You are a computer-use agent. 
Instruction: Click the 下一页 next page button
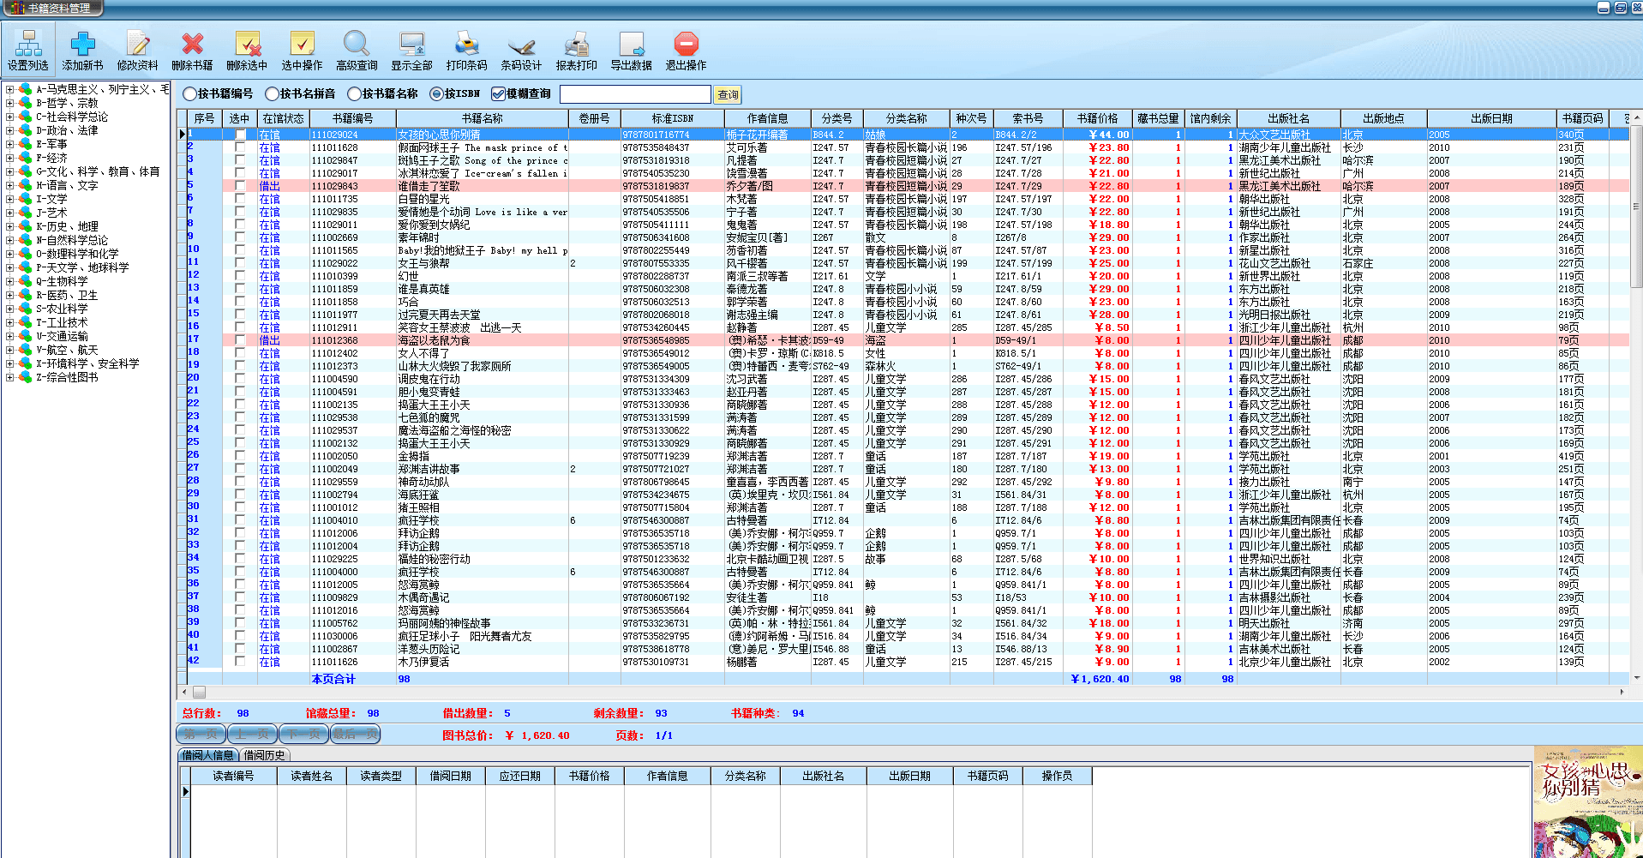tap(303, 734)
